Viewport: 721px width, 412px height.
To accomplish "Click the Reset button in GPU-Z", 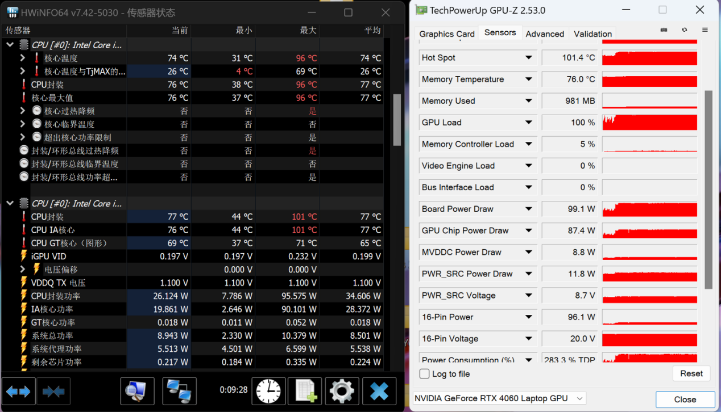I will click(x=691, y=373).
